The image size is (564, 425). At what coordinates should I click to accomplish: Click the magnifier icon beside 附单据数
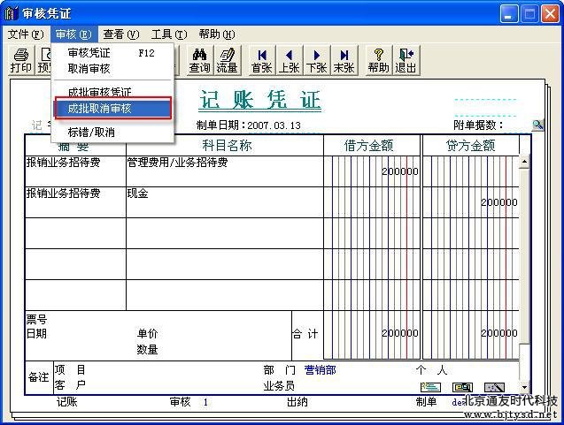click(x=537, y=125)
